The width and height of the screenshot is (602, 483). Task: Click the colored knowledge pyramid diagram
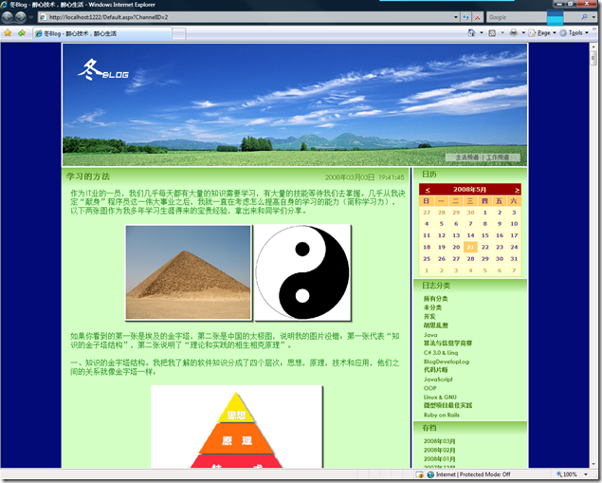click(x=236, y=426)
